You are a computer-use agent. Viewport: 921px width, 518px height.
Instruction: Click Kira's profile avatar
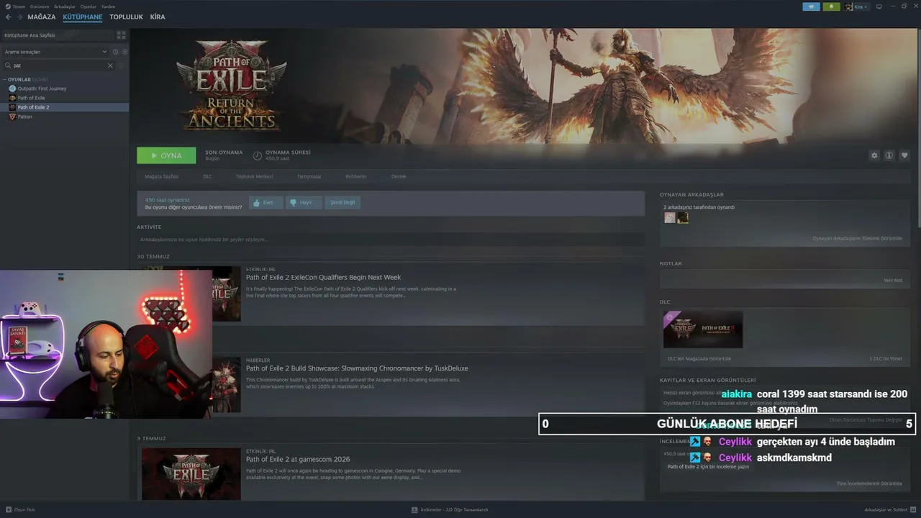tap(849, 6)
